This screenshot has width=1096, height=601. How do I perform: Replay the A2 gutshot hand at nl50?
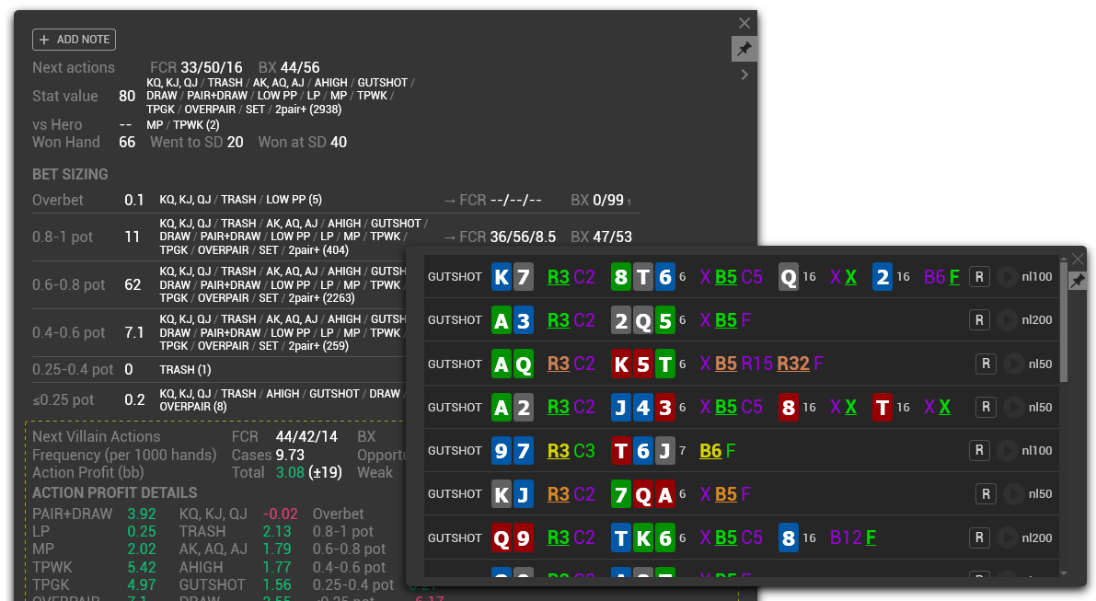[1013, 407]
